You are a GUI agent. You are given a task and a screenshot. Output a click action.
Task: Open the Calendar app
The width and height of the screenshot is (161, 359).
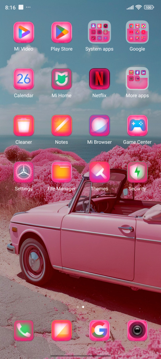(24, 79)
